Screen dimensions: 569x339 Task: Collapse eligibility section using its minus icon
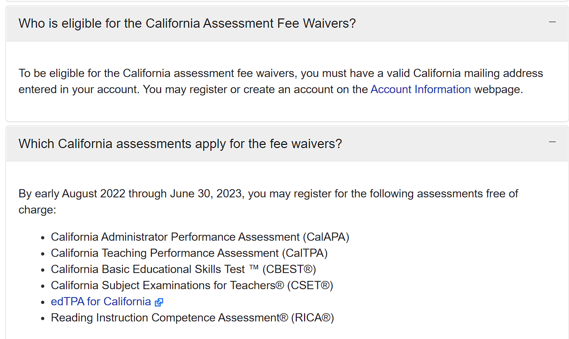click(552, 22)
